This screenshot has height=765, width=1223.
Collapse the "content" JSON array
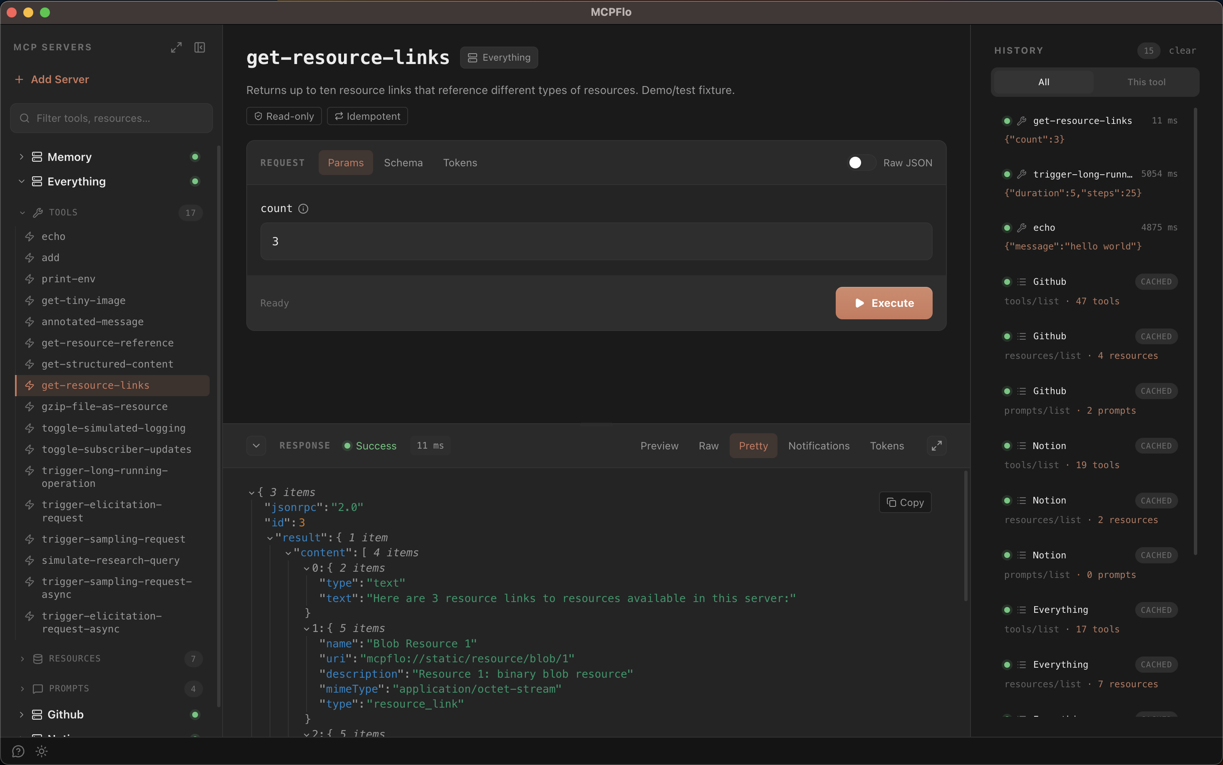(288, 553)
